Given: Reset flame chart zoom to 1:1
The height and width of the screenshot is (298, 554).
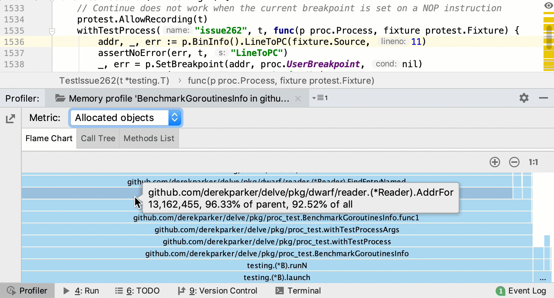Looking at the screenshot, I should tap(533, 162).
